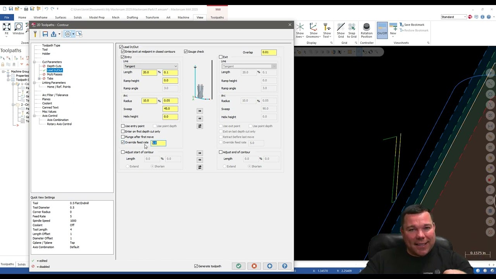Select Arc Filter / Tolerance tree item
This screenshot has width=496, height=279.
click(55, 95)
